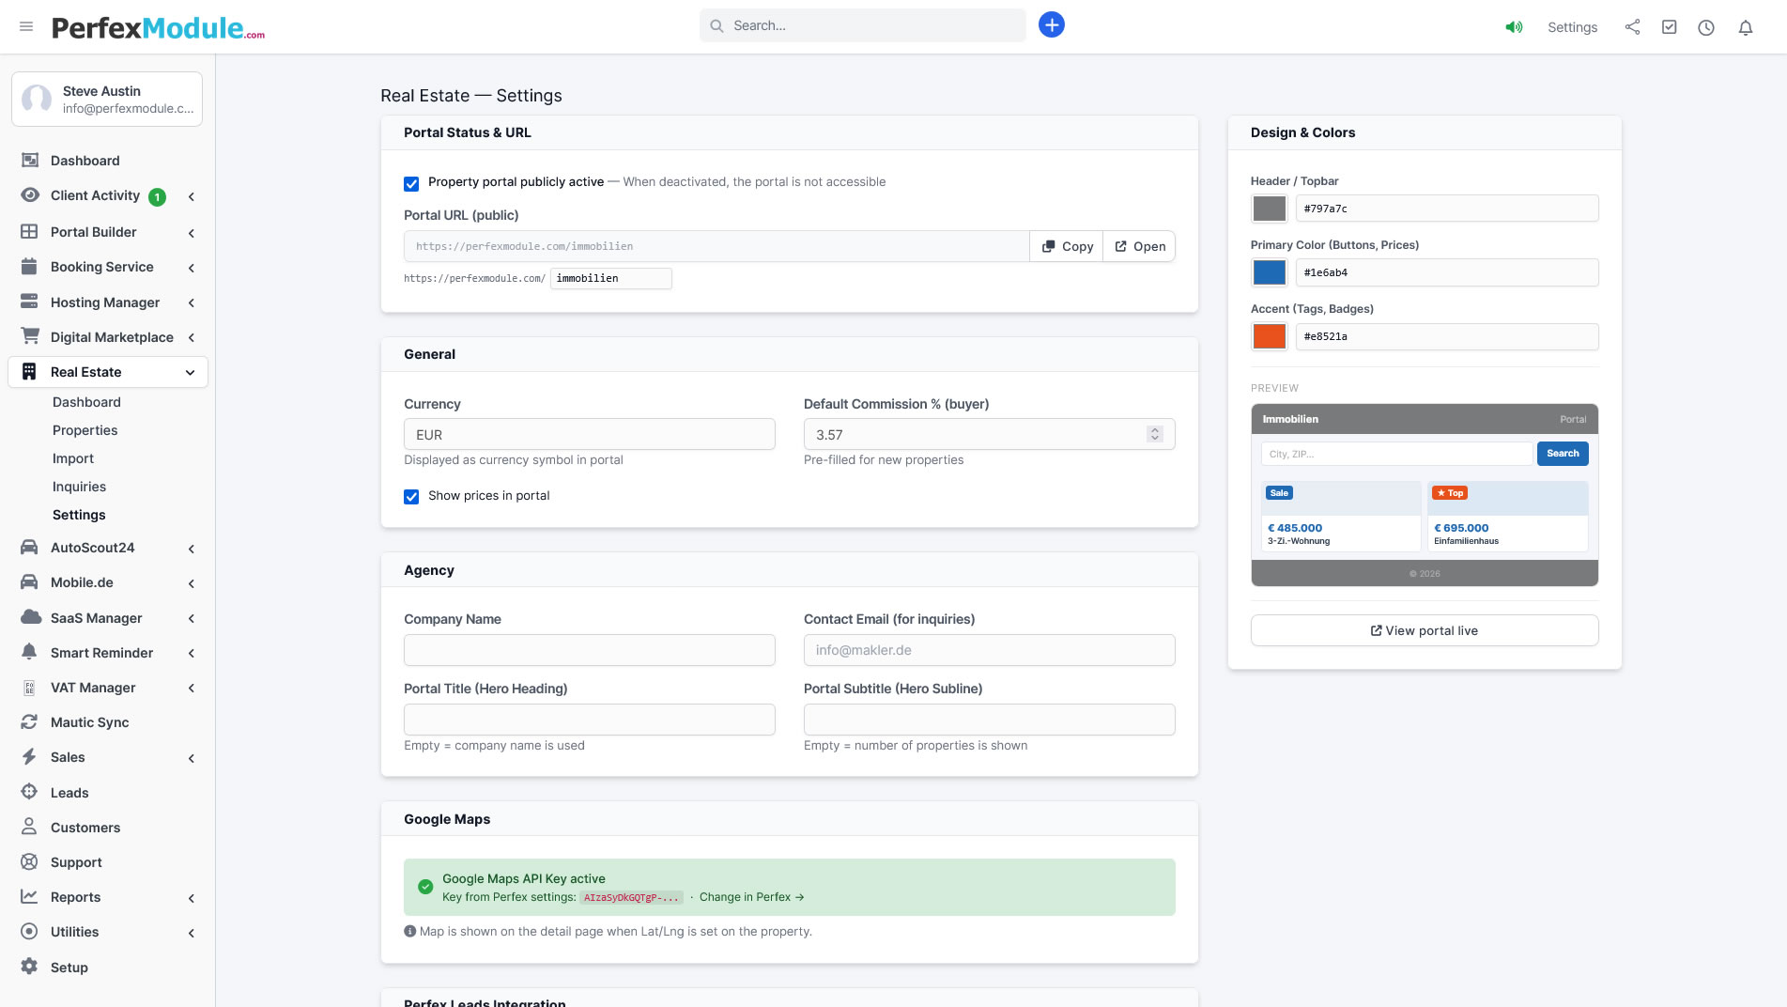Click the hamburger menu icon
1787x1007 pixels.
click(x=26, y=26)
